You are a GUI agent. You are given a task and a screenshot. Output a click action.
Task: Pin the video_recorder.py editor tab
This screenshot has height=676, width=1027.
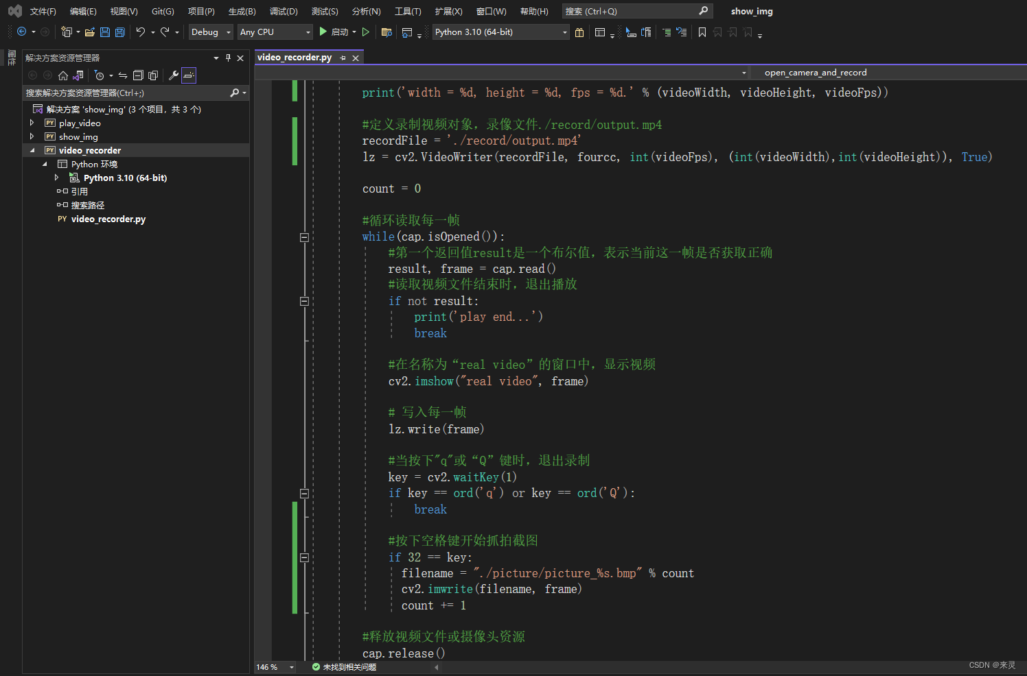tap(343, 58)
